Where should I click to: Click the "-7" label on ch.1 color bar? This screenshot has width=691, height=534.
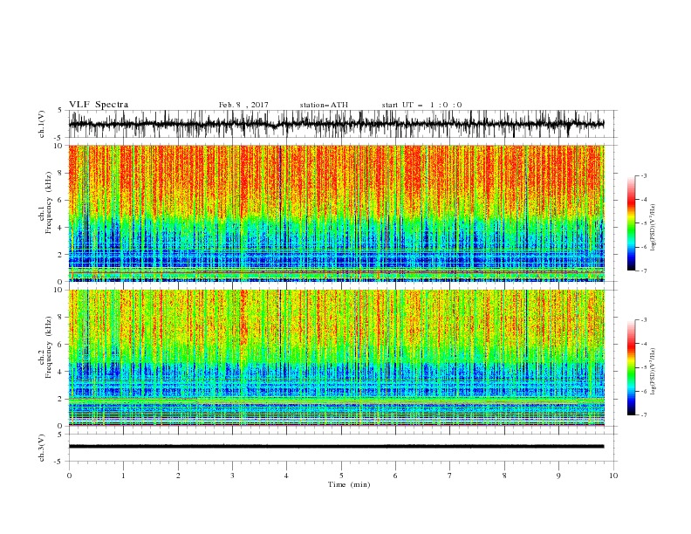[644, 270]
